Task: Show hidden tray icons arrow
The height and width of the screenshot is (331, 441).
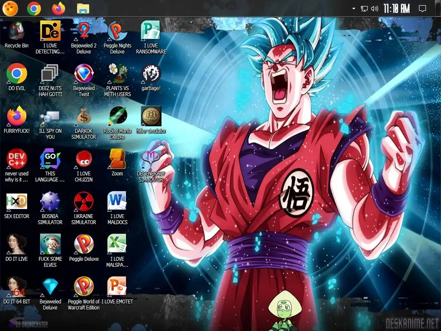Action: point(354,9)
